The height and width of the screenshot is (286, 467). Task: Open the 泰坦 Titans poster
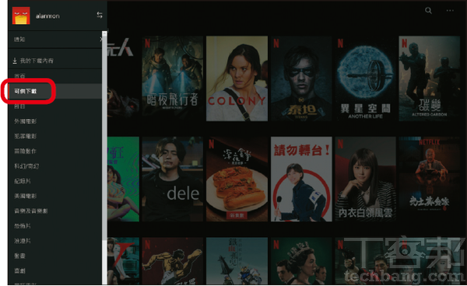[x=301, y=78]
